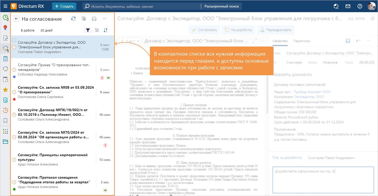Click the refresh list icon

[74, 19]
